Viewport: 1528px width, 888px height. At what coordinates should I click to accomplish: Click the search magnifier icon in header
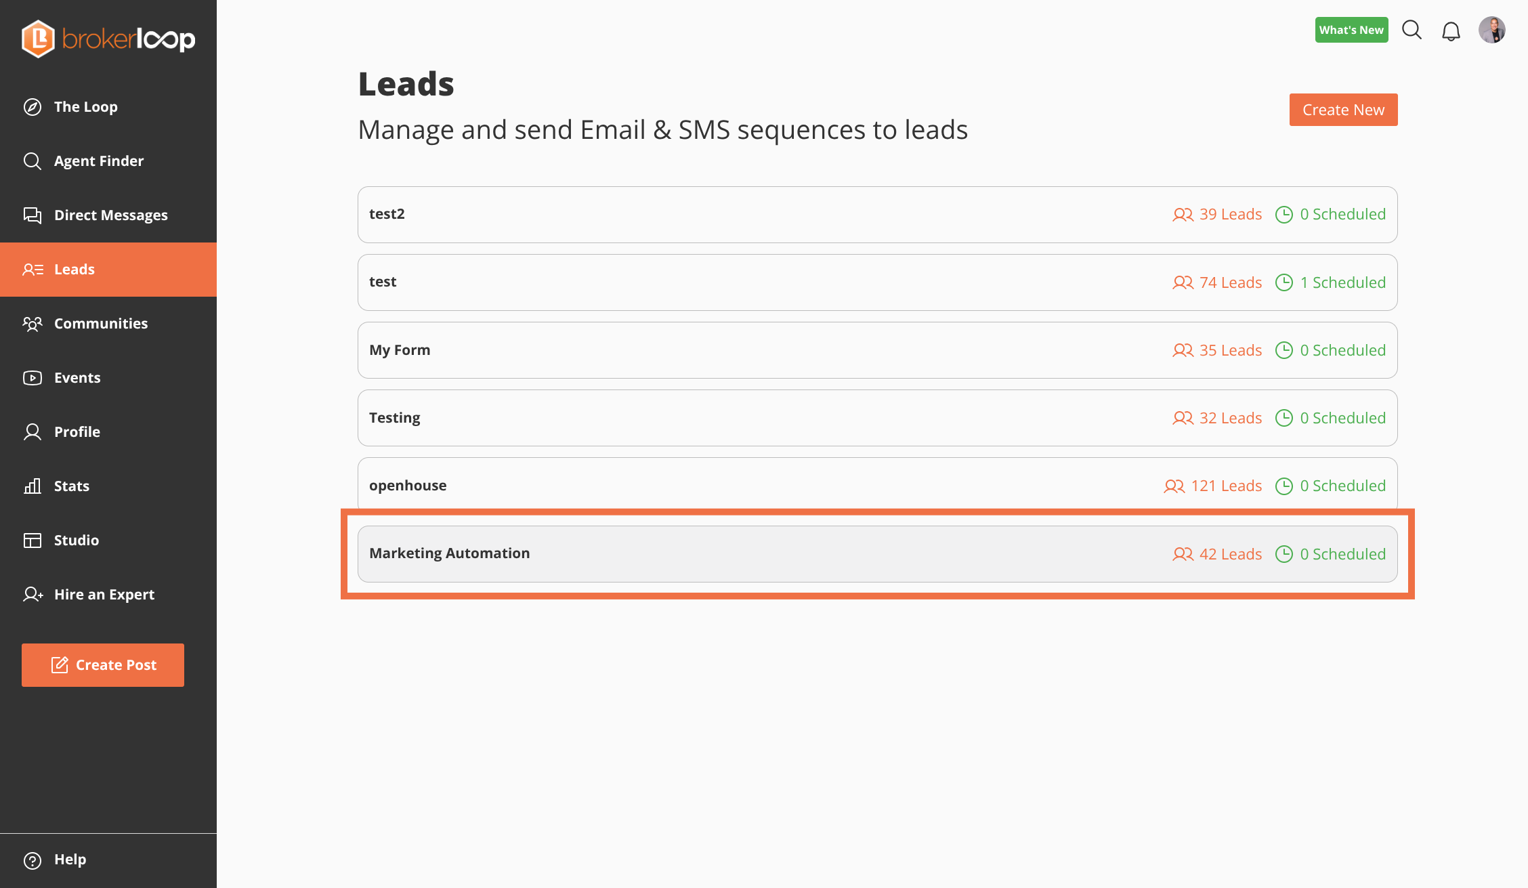1412,30
